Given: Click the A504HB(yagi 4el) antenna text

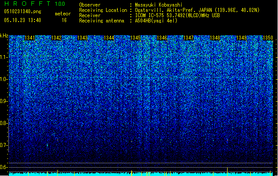Looking at the screenshot, I should (156, 21).
